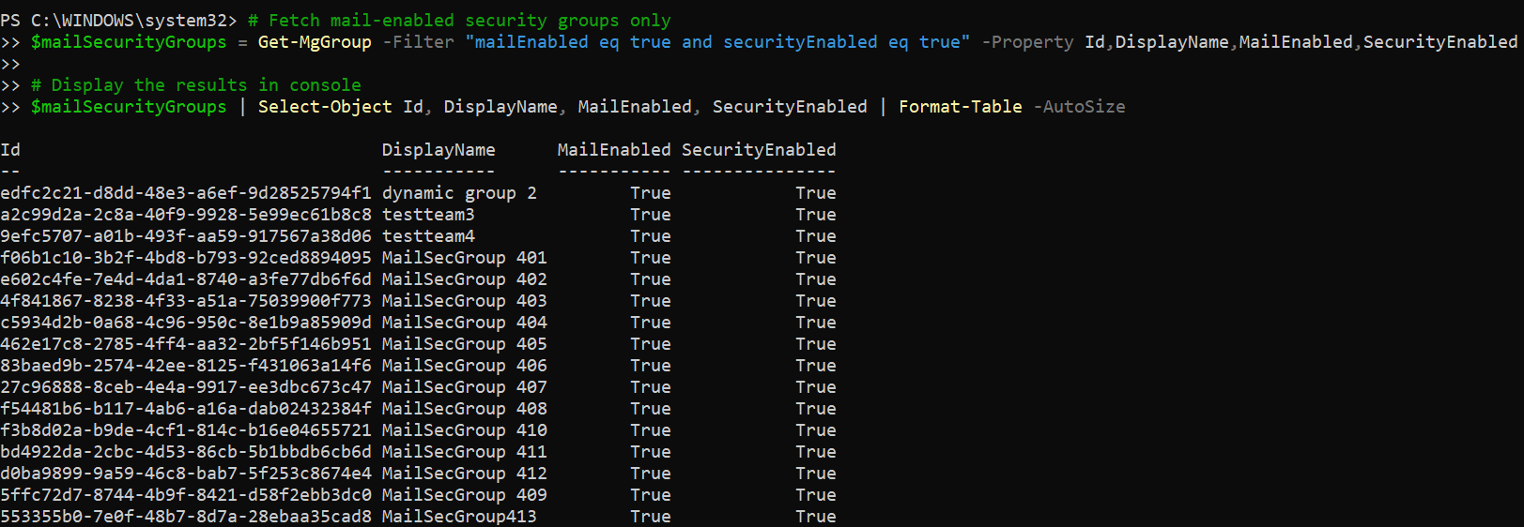Click the GUID starting with f06b1c10

coord(186,258)
